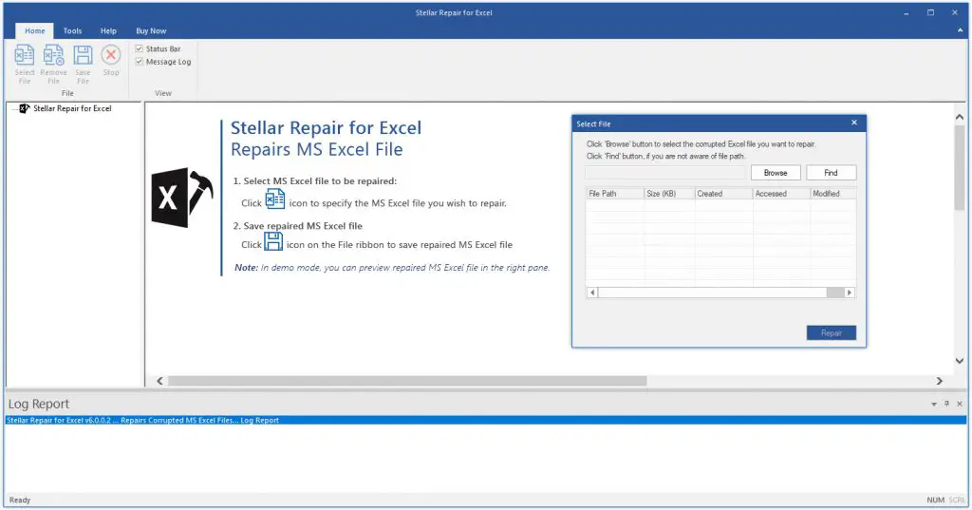This screenshot has height=510, width=972.
Task: Select the Stellar Repair for Excel tree node
Action: click(x=72, y=109)
